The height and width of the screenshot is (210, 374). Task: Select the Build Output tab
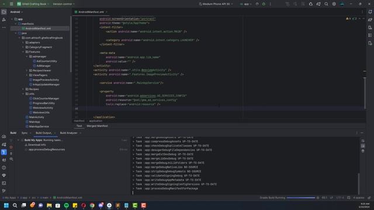(44, 133)
